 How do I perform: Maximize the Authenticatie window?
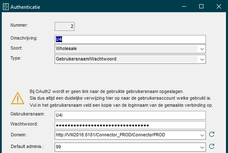click(x=201, y=6)
